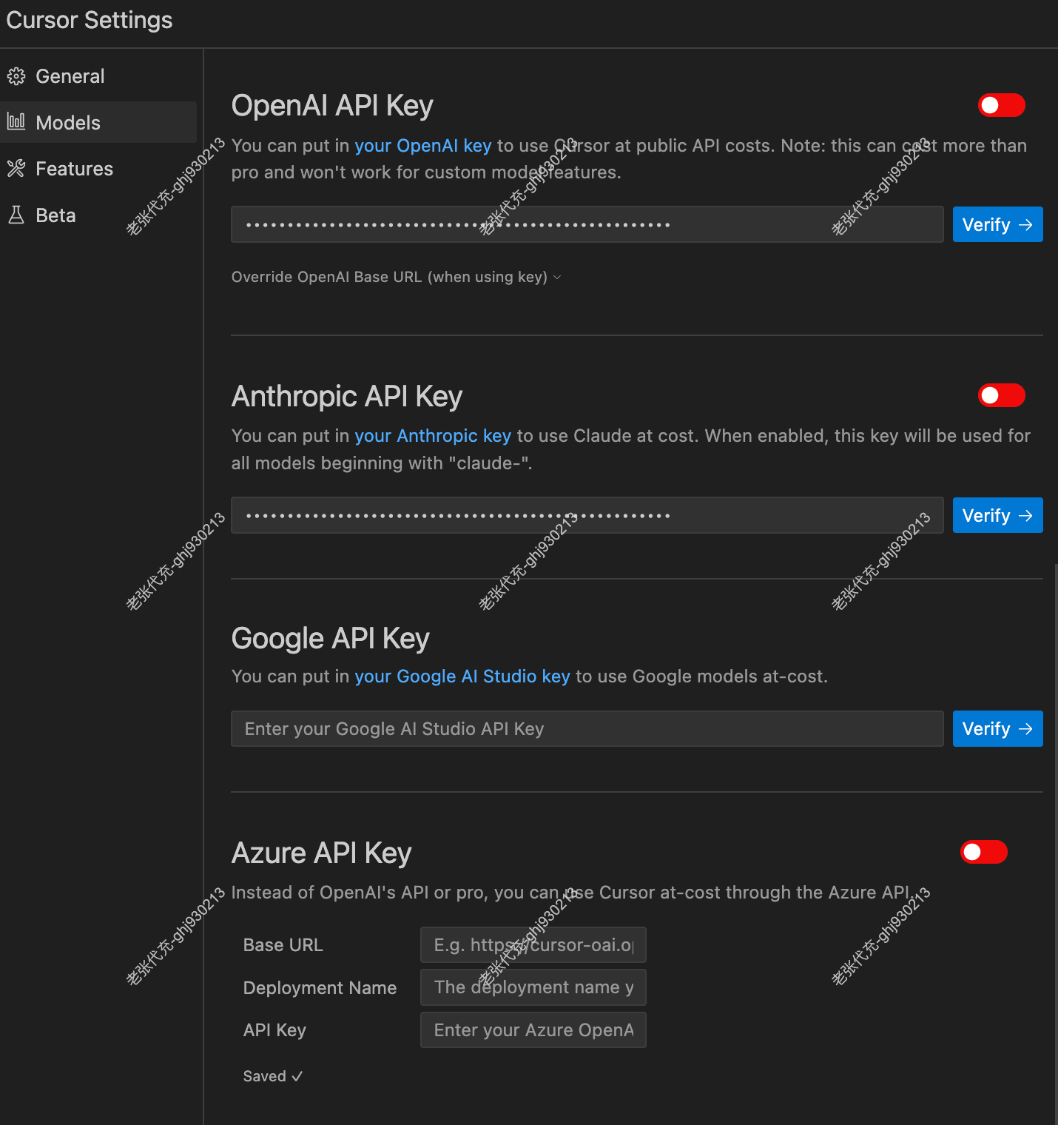Viewport: 1058px width, 1125px height.
Task: Click the Azure Base URL input field
Action: [x=533, y=945]
